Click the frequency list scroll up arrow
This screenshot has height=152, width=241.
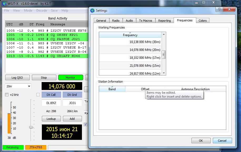coord(164,34)
